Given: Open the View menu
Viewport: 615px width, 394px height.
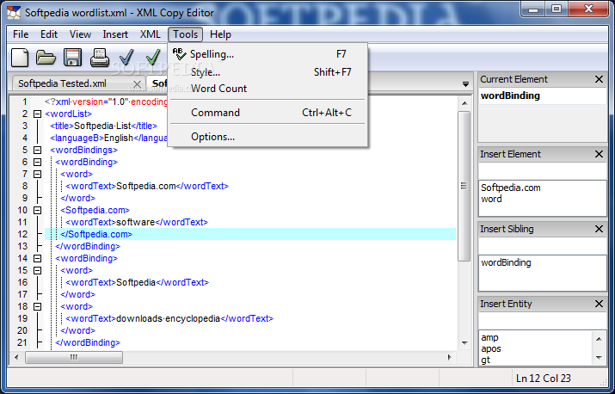Looking at the screenshot, I should 80,34.
